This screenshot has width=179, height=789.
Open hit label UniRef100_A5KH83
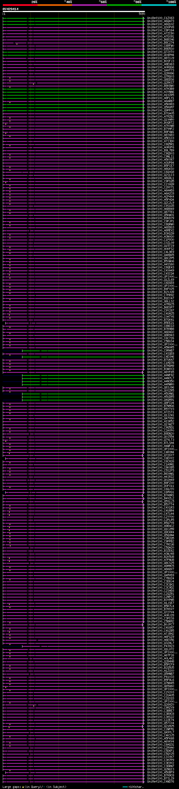click(x=161, y=104)
